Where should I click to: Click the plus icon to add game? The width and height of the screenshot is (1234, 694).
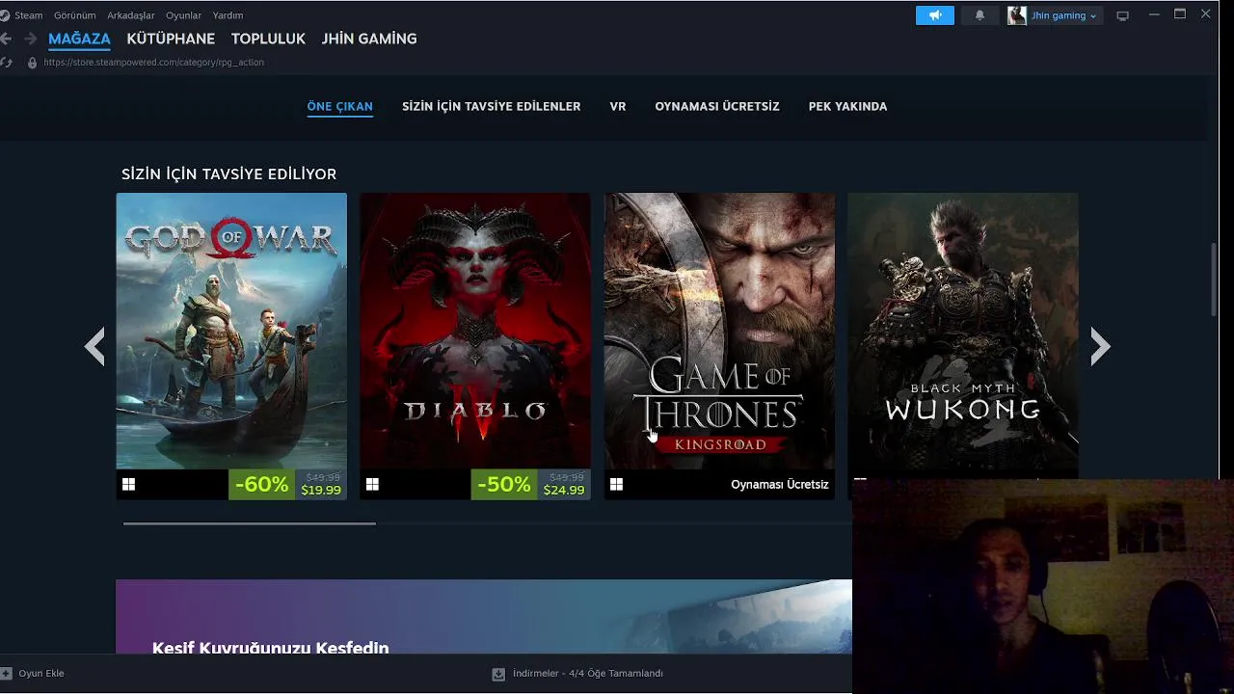[6, 674]
